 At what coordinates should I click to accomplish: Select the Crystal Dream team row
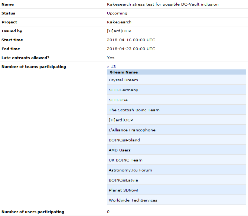[x=123, y=80]
